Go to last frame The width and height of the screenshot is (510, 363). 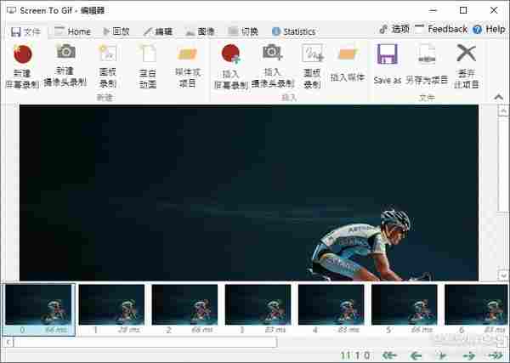tap(495, 355)
